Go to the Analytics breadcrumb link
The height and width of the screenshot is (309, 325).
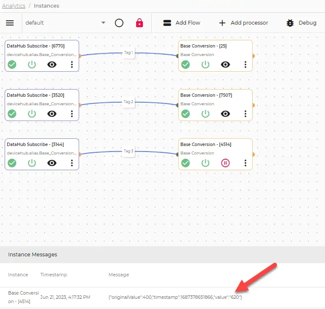[x=14, y=6]
